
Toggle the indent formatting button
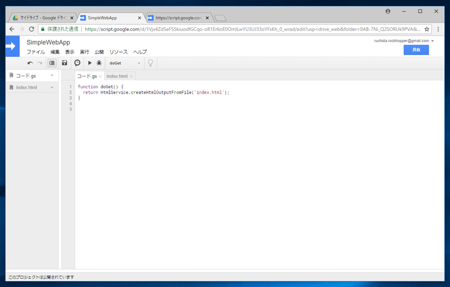(x=52, y=63)
